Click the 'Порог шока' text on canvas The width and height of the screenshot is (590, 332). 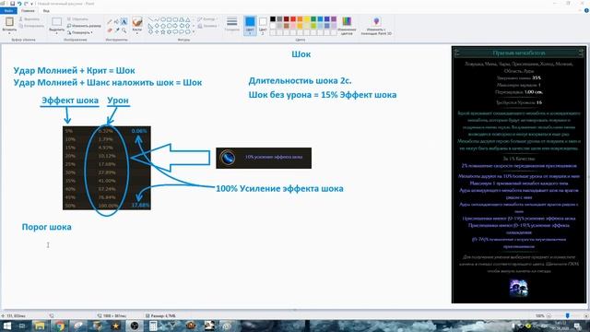(x=47, y=227)
